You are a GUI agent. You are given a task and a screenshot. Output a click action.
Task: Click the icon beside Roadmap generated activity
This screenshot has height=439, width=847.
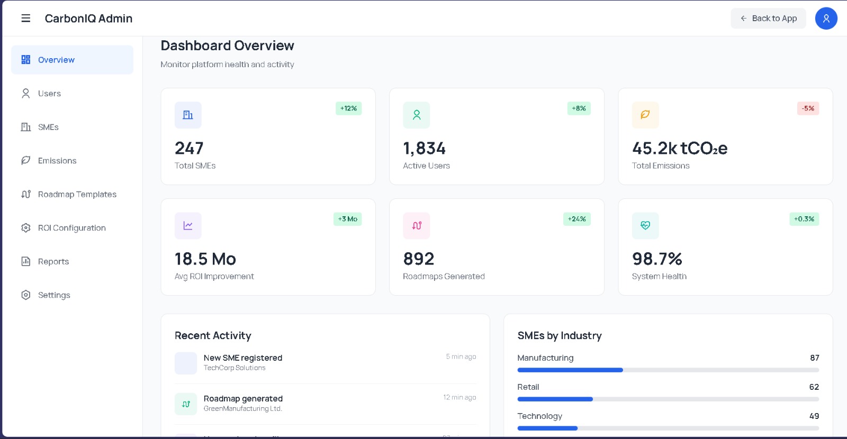pyautogui.click(x=186, y=404)
